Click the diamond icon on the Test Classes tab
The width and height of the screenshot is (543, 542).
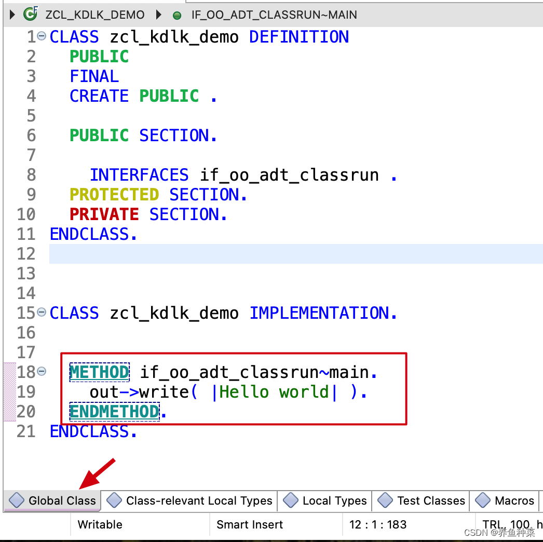[385, 500]
